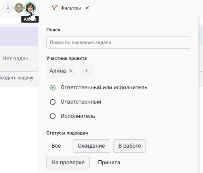Focus the task name search field
This screenshot has width=203, height=173.
click(118, 42)
